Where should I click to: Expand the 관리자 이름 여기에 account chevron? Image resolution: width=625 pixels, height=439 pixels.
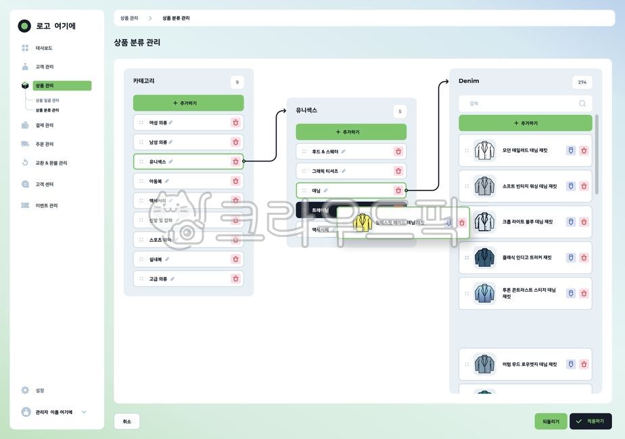pyautogui.click(x=83, y=412)
